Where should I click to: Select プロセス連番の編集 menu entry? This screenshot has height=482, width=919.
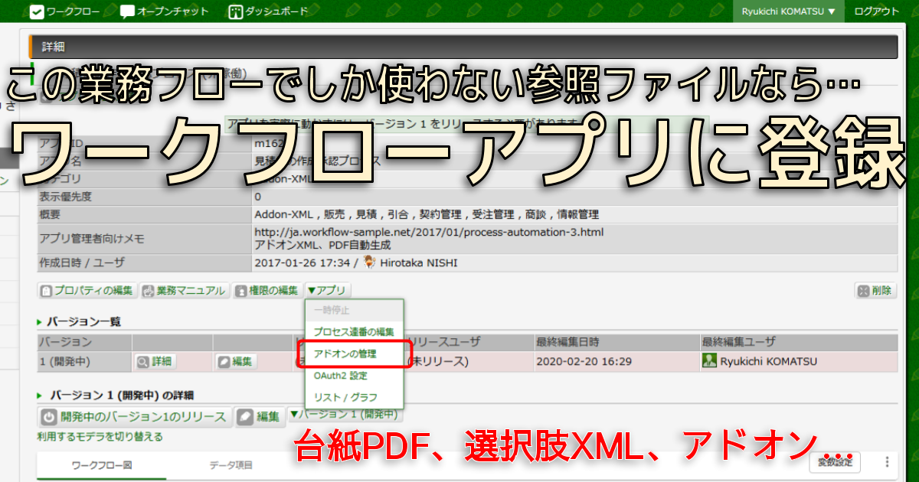354,332
